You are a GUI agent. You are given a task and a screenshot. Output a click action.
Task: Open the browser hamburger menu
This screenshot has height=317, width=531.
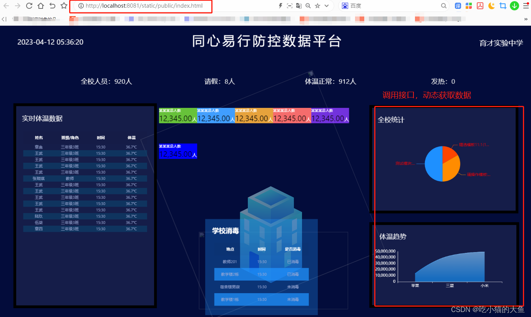(x=526, y=6)
